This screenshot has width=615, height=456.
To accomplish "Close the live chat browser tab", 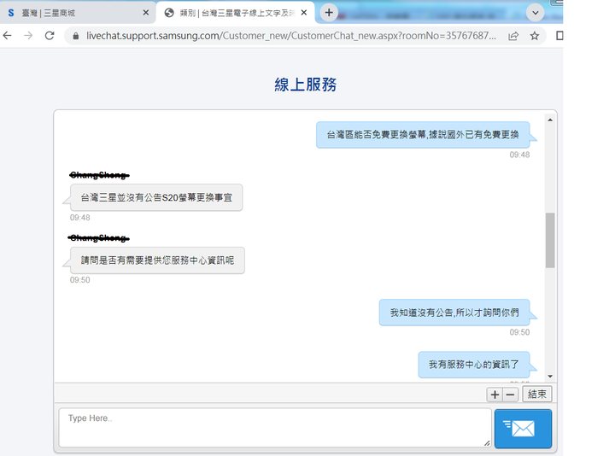I will 303,13.
